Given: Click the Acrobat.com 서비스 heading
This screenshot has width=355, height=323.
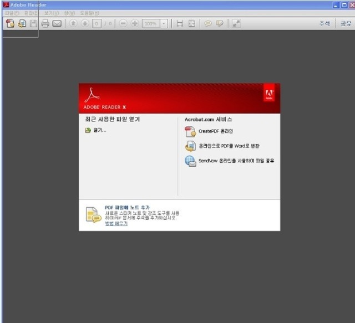Looking at the screenshot, I should [x=209, y=120].
